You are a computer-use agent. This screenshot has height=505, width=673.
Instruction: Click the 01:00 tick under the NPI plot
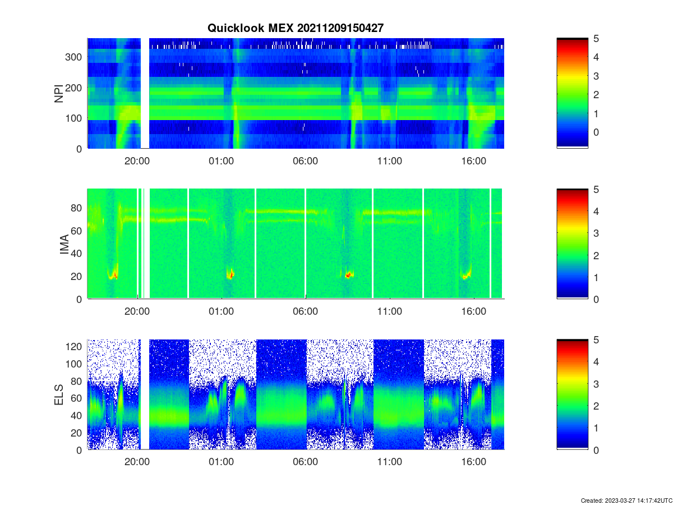(221, 160)
